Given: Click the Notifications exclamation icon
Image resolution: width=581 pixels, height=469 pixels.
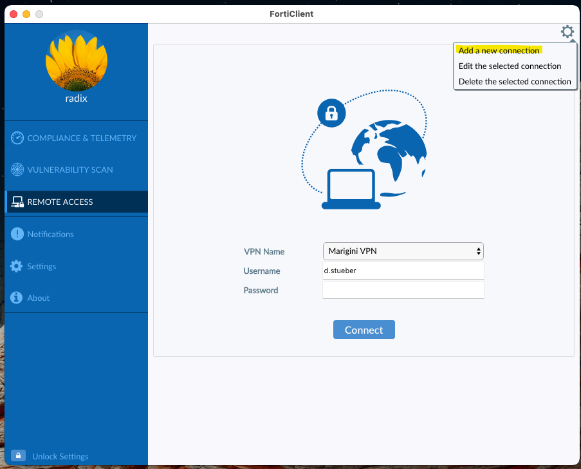Looking at the screenshot, I should click(15, 234).
